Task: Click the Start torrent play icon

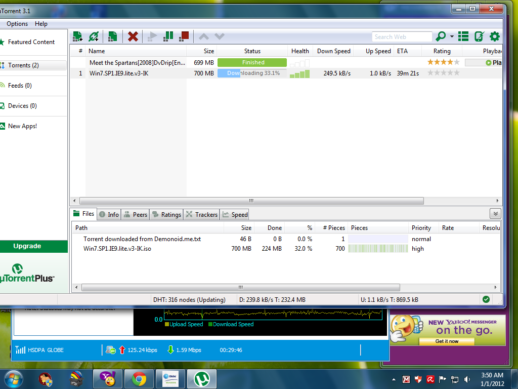Action: click(x=152, y=36)
